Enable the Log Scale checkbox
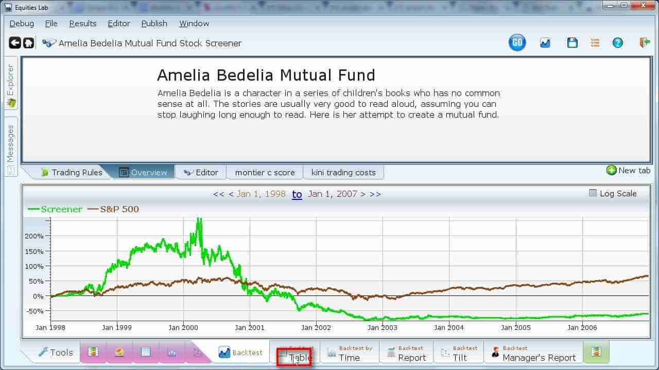The height and width of the screenshot is (370, 659). [593, 193]
